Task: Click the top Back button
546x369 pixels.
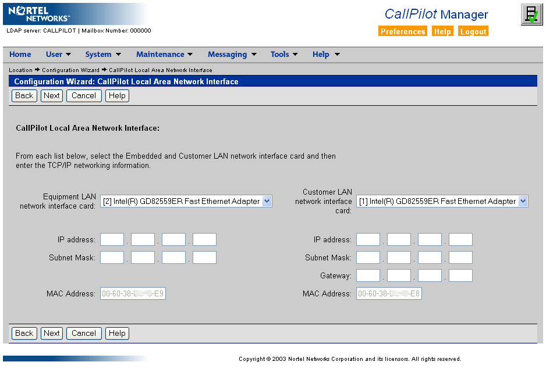Action: tap(24, 96)
